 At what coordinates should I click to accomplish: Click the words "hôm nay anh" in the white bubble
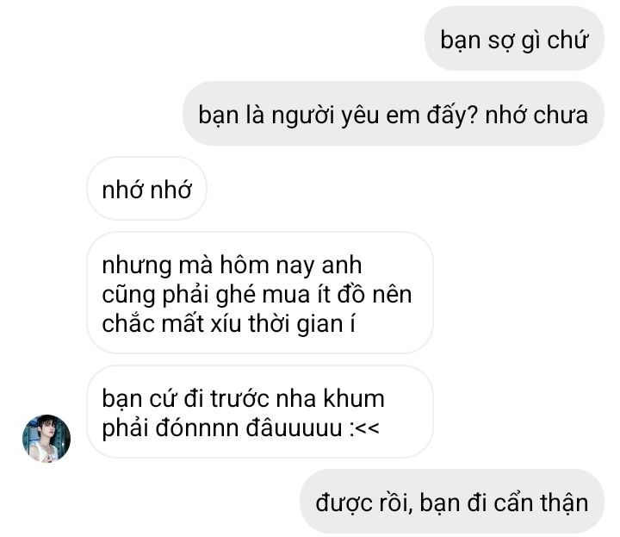[291, 265]
